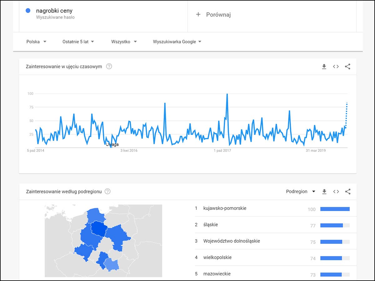
Task: Open the Wyszukiwarka Google search type dropdown
Action: [177, 42]
